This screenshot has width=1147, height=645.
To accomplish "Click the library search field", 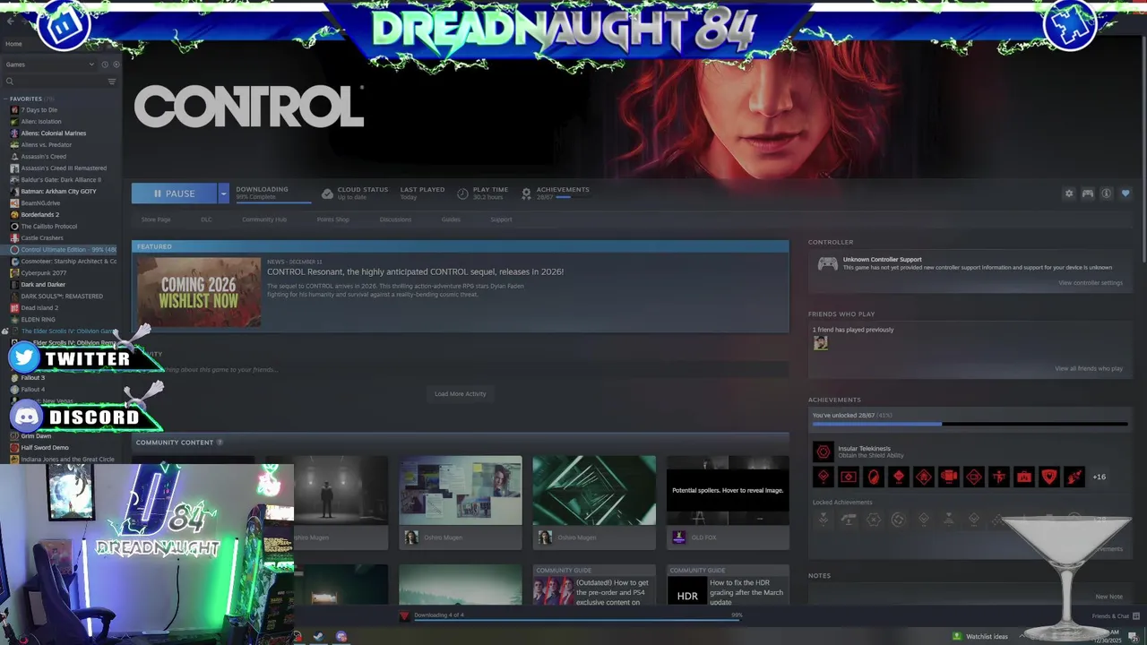I will pyautogui.click(x=54, y=82).
